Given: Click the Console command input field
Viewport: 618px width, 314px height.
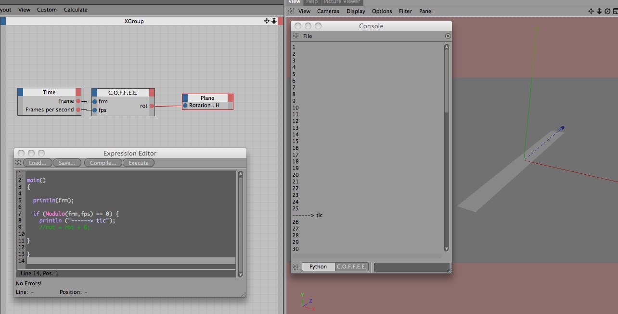Looking at the screenshot, I should tap(412, 266).
